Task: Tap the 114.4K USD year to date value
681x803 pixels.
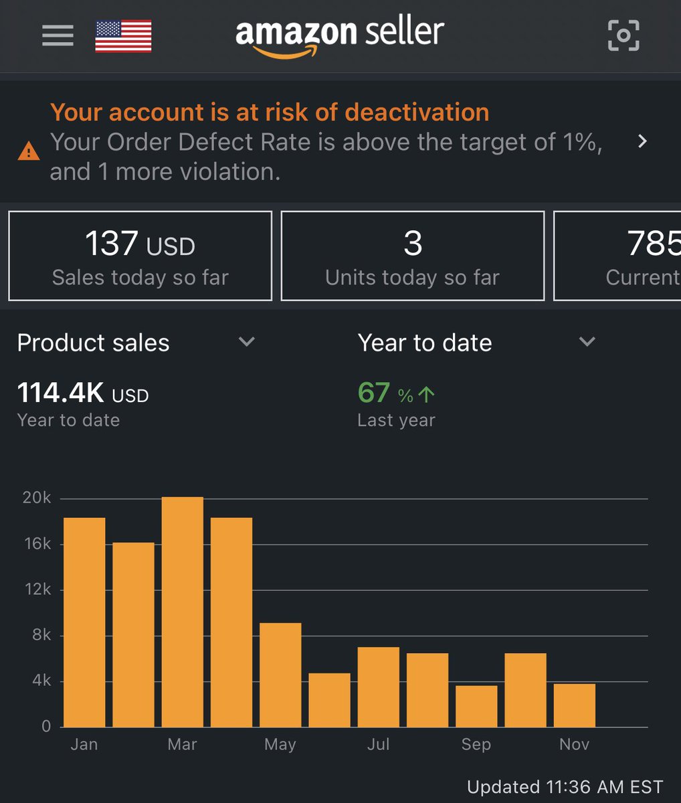Action: [x=83, y=393]
